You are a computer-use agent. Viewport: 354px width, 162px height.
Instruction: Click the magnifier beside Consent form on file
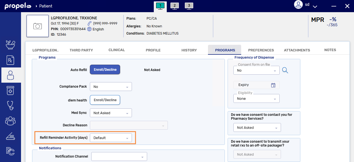point(285,70)
